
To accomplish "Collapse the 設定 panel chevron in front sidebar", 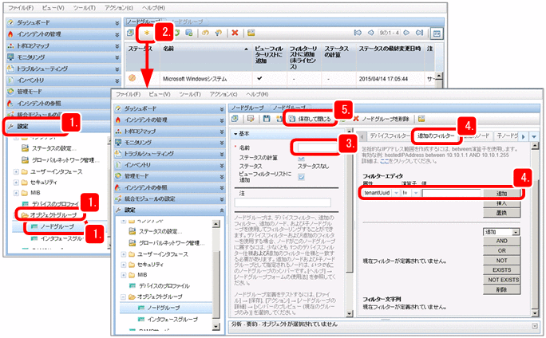I will coord(222,210).
